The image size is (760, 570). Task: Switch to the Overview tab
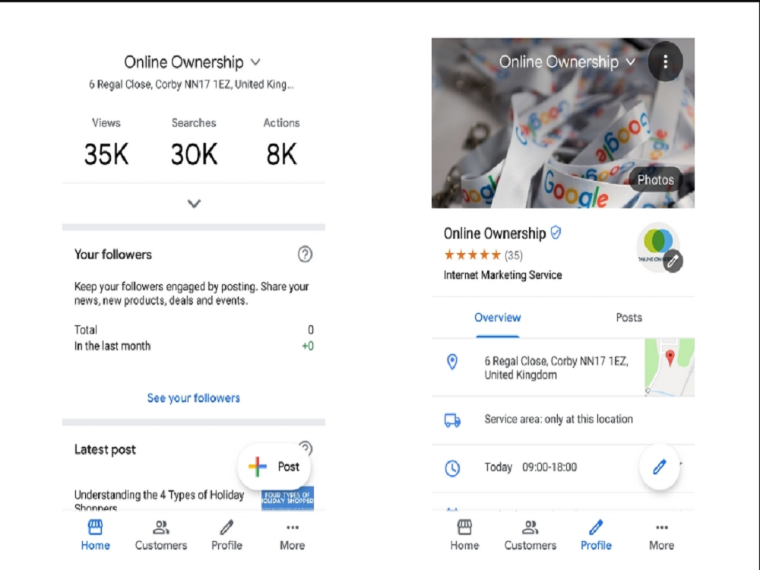pyautogui.click(x=497, y=318)
